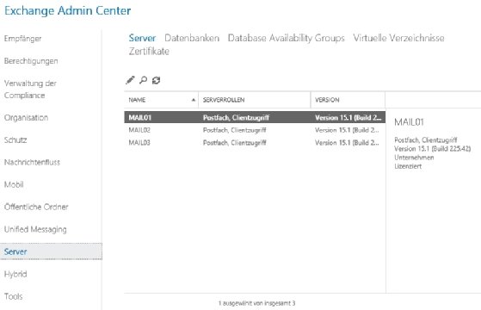
Task: Open the Virtuelle Verzeichnisse tab
Action: click(398, 38)
